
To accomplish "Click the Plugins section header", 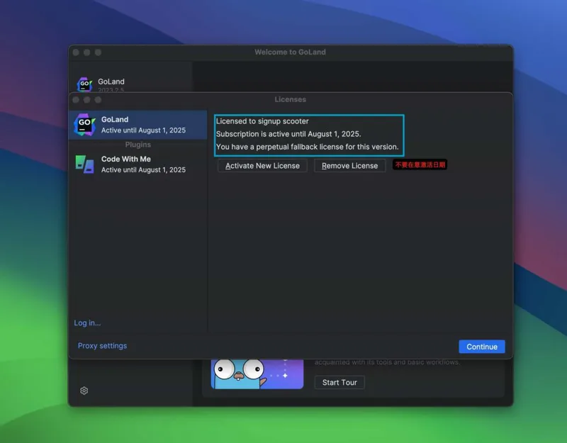I will [x=138, y=145].
